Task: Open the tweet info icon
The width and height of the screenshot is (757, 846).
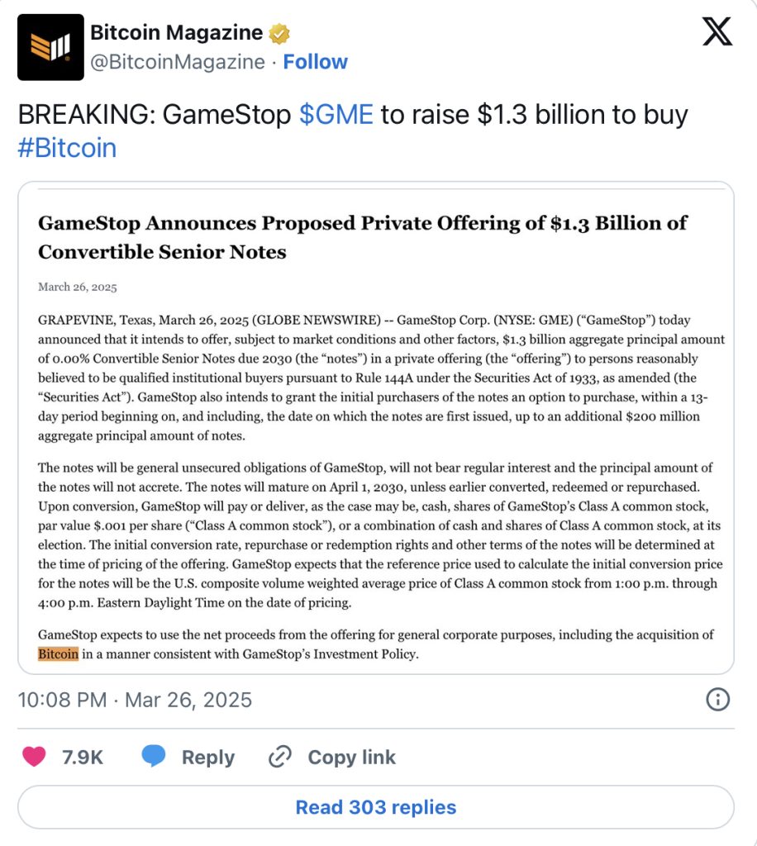Action: coord(717,699)
